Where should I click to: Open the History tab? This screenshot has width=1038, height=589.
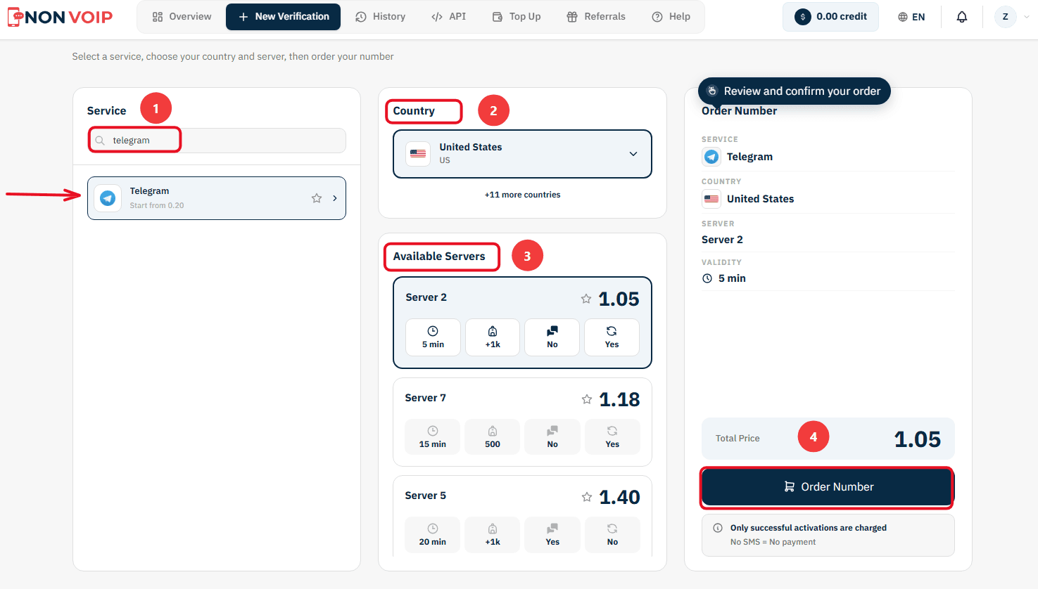pyautogui.click(x=380, y=17)
